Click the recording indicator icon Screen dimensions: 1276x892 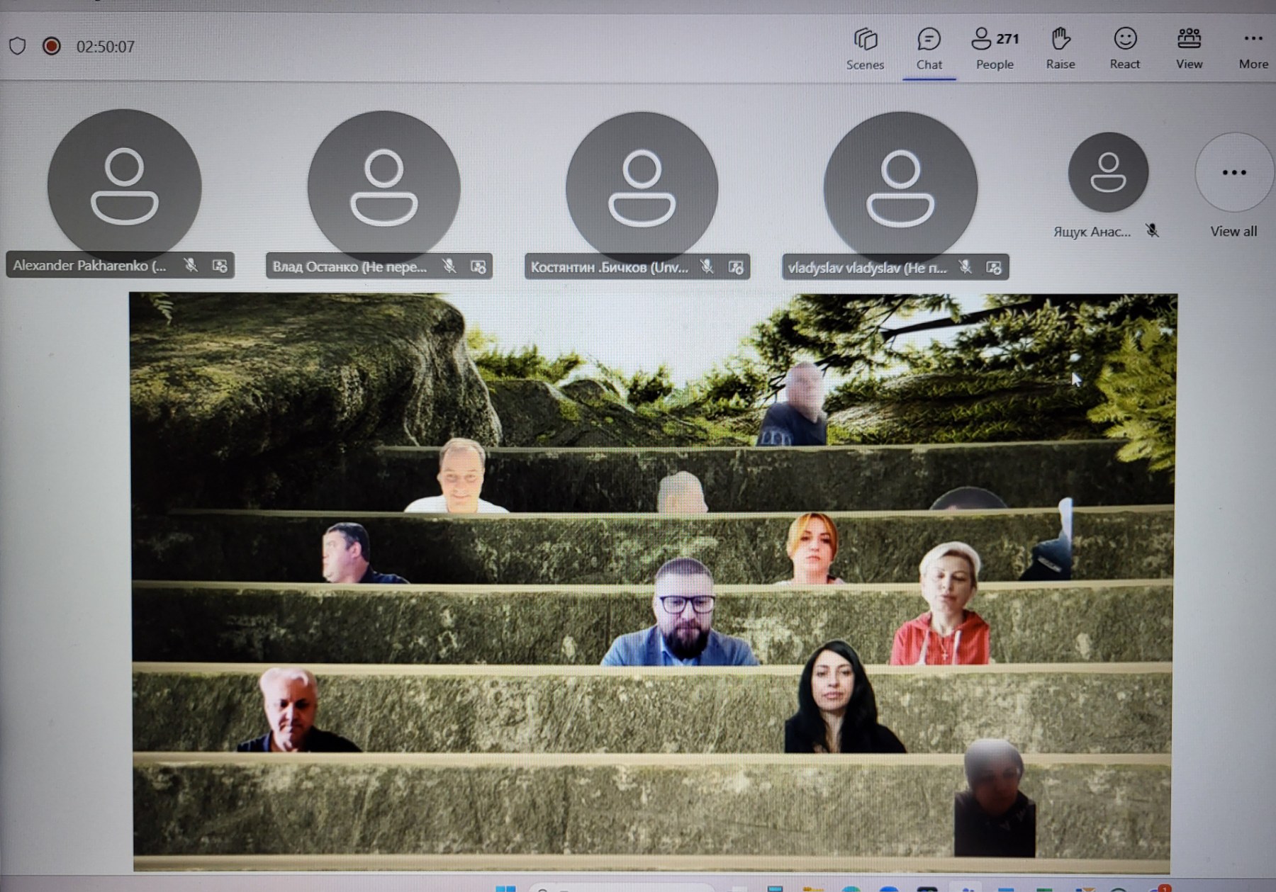coord(51,46)
